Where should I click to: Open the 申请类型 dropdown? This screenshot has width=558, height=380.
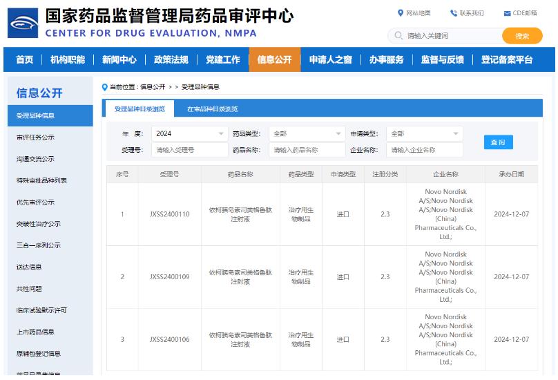[424, 133]
